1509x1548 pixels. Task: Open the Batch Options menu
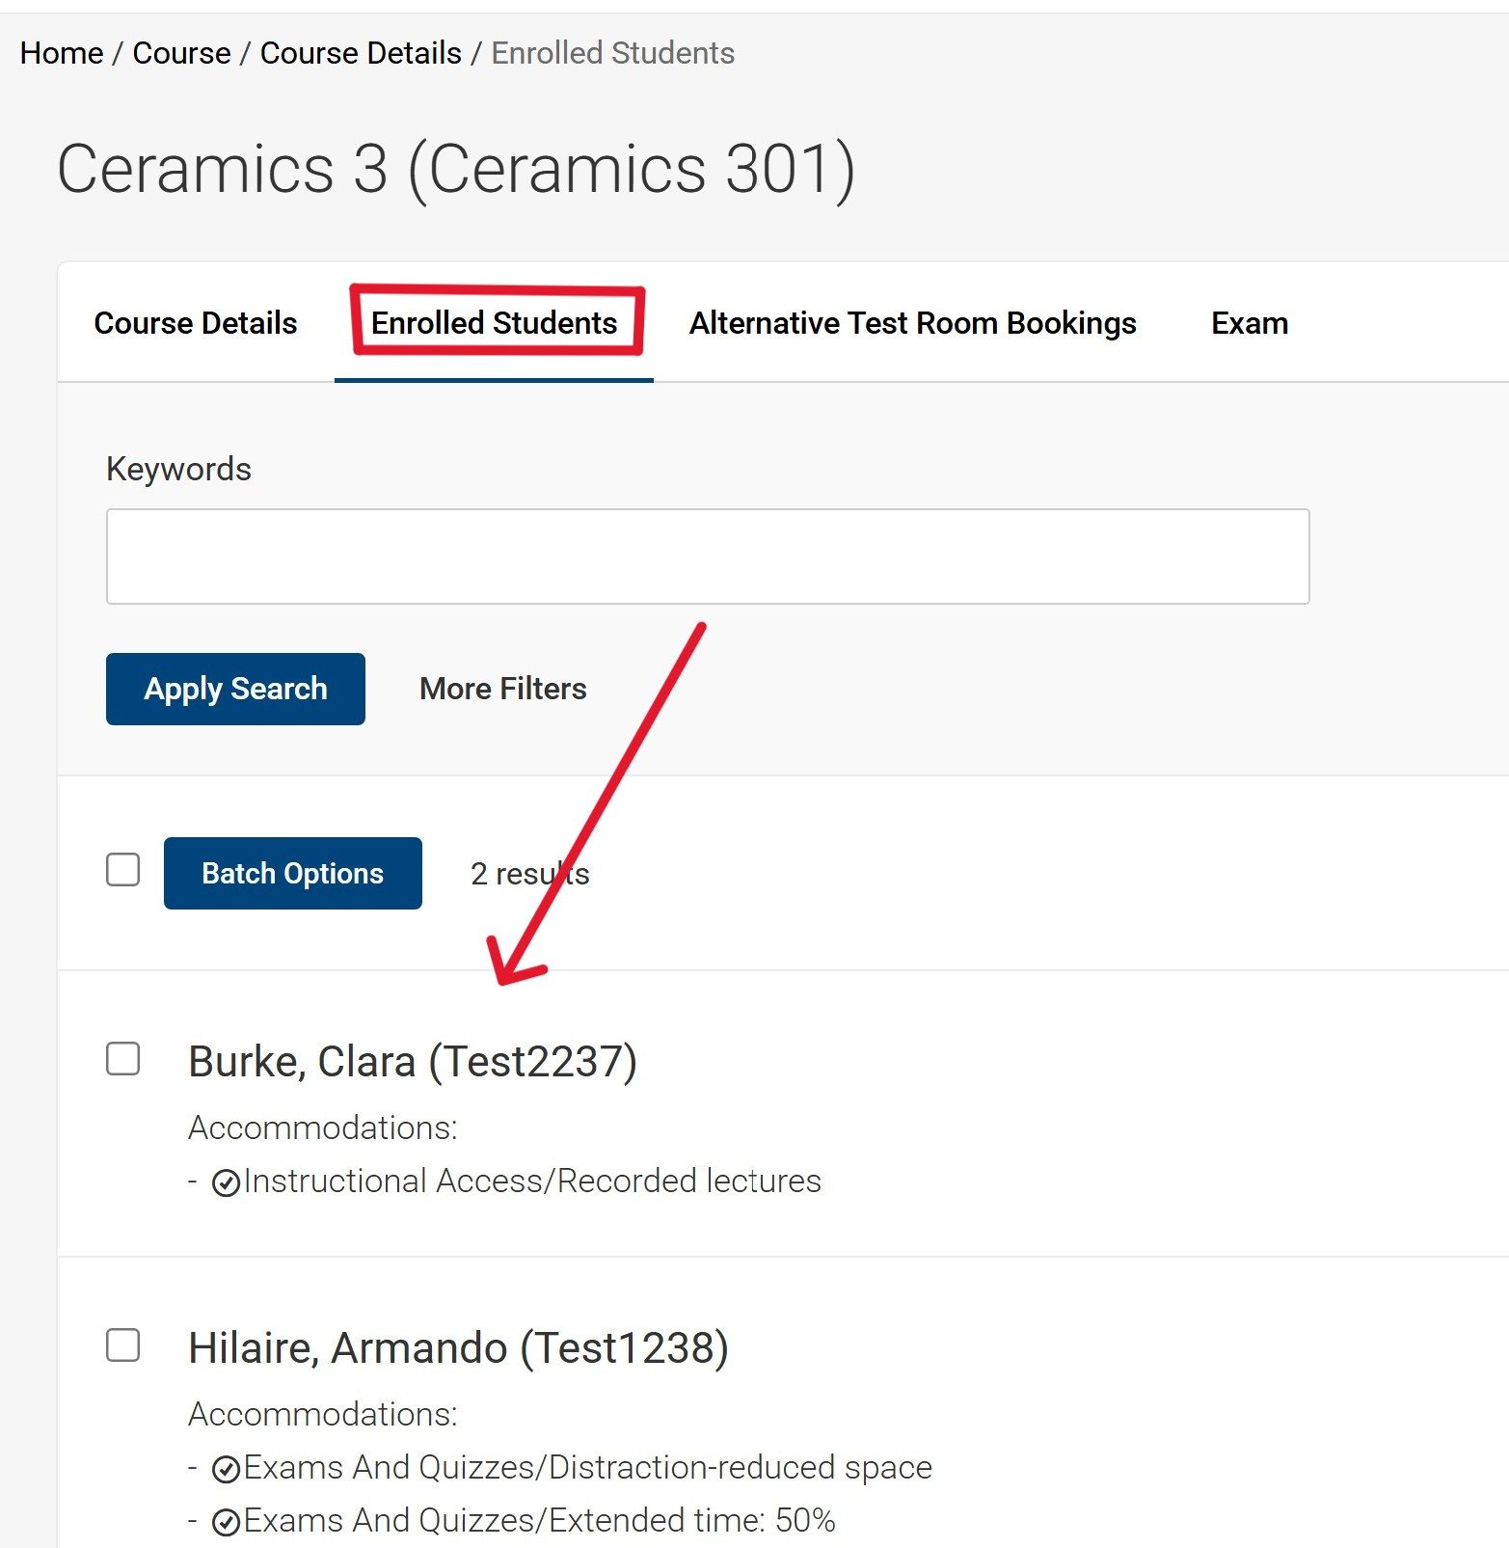click(x=292, y=873)
